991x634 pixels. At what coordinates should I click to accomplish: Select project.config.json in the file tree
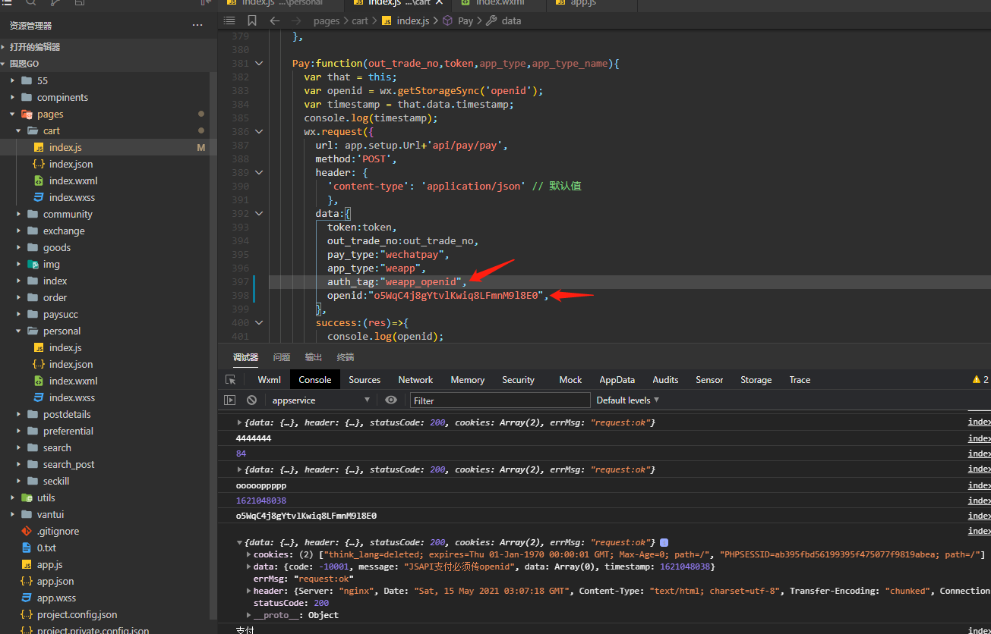pos(77,614)
